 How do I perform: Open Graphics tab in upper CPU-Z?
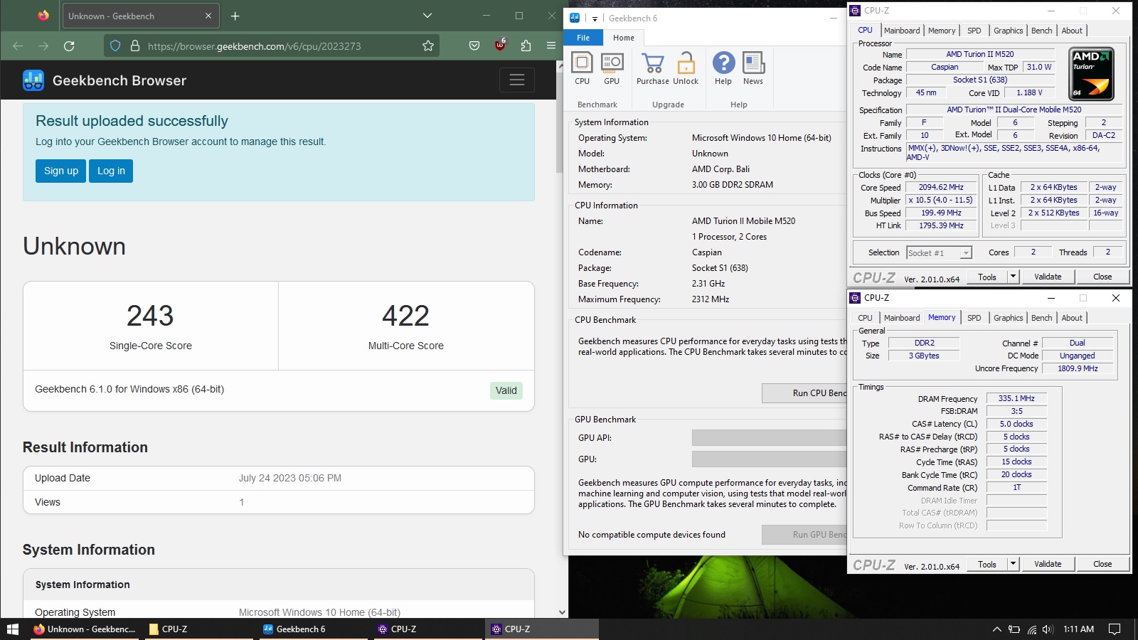click(x=1009, y=31)
